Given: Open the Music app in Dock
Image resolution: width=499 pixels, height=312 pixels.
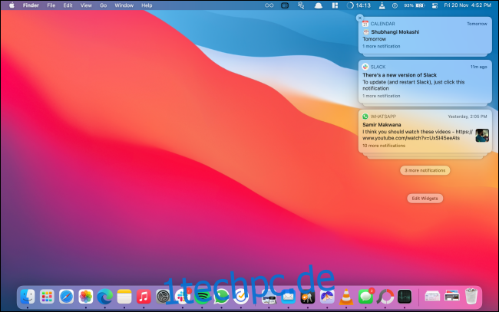Looking at the screenshot, I should click(x=144, y=297).
